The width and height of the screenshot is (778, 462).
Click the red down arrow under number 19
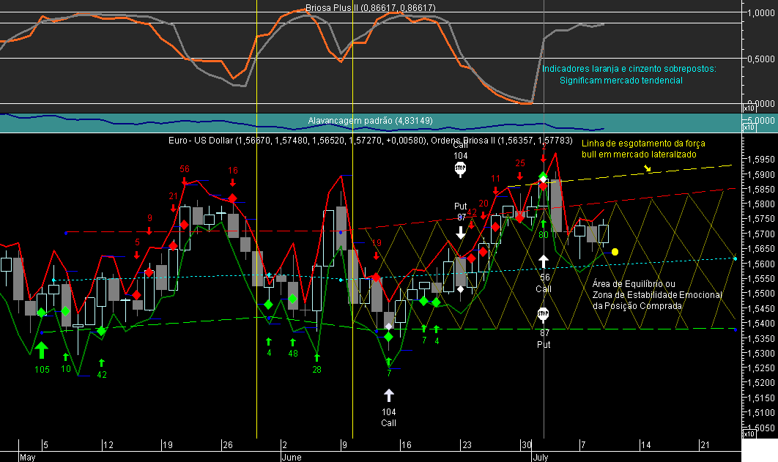[x=377, y=256]
